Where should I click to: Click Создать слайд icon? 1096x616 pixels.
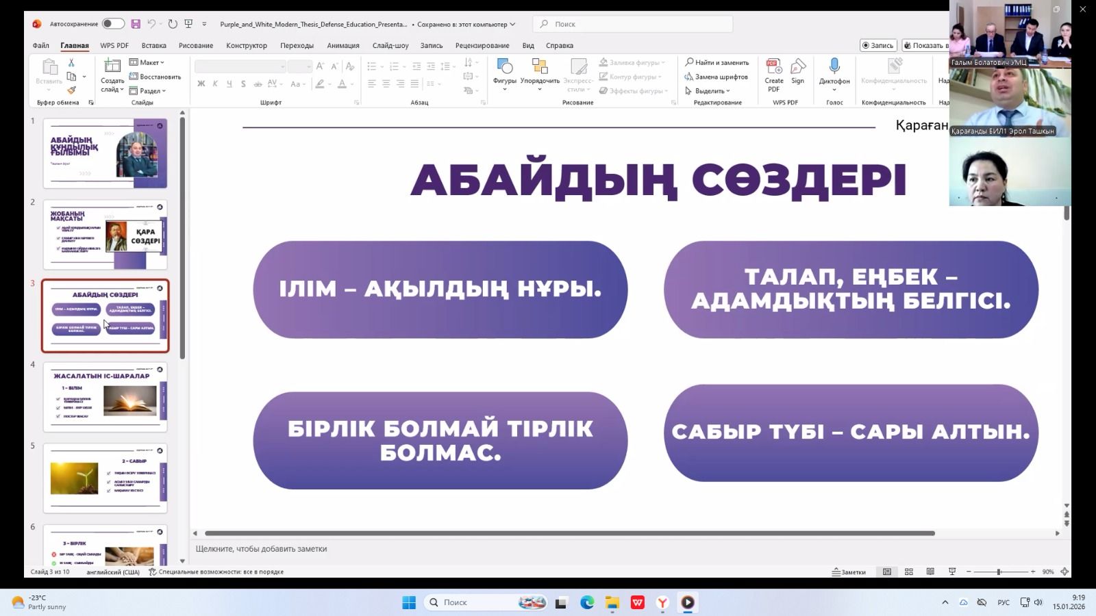click(x=112, y=66)
